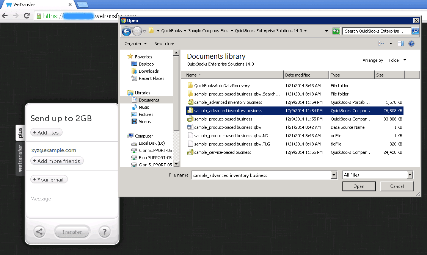Click the back navigation arrow in the Open dialog
This screenshot has width=427, height=255.
tap(126, 31)
